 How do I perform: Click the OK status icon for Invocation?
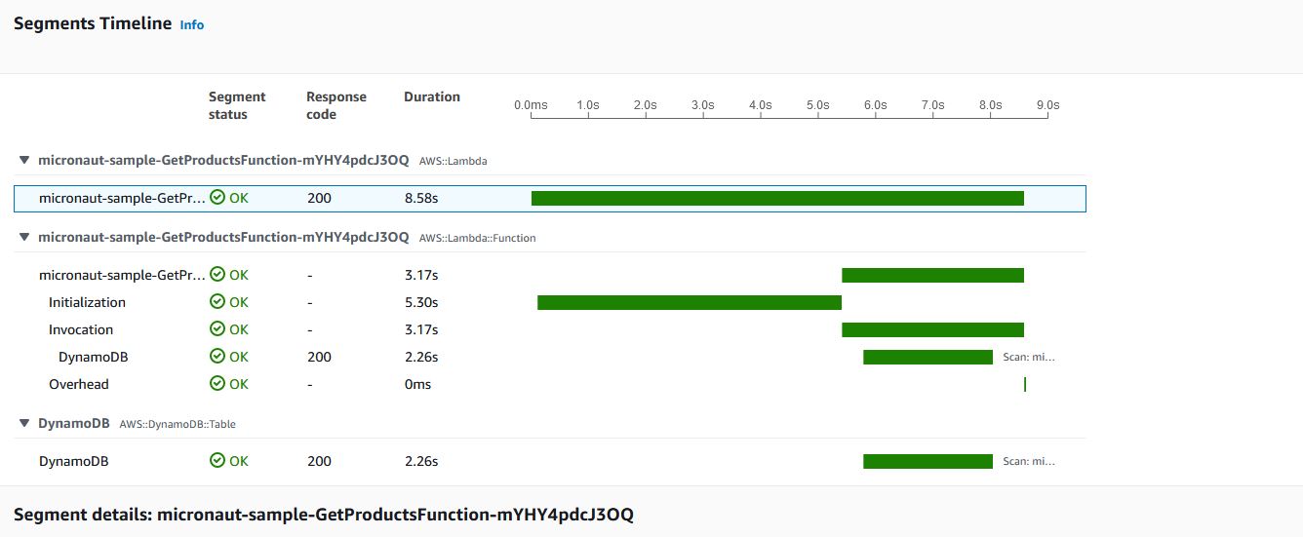217,329
